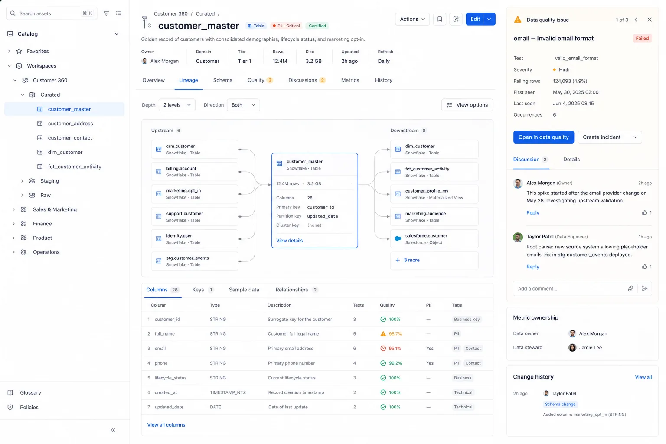
Task: Go to previous data quality issue
Action: pyautogui.click(x=636, y=20)
